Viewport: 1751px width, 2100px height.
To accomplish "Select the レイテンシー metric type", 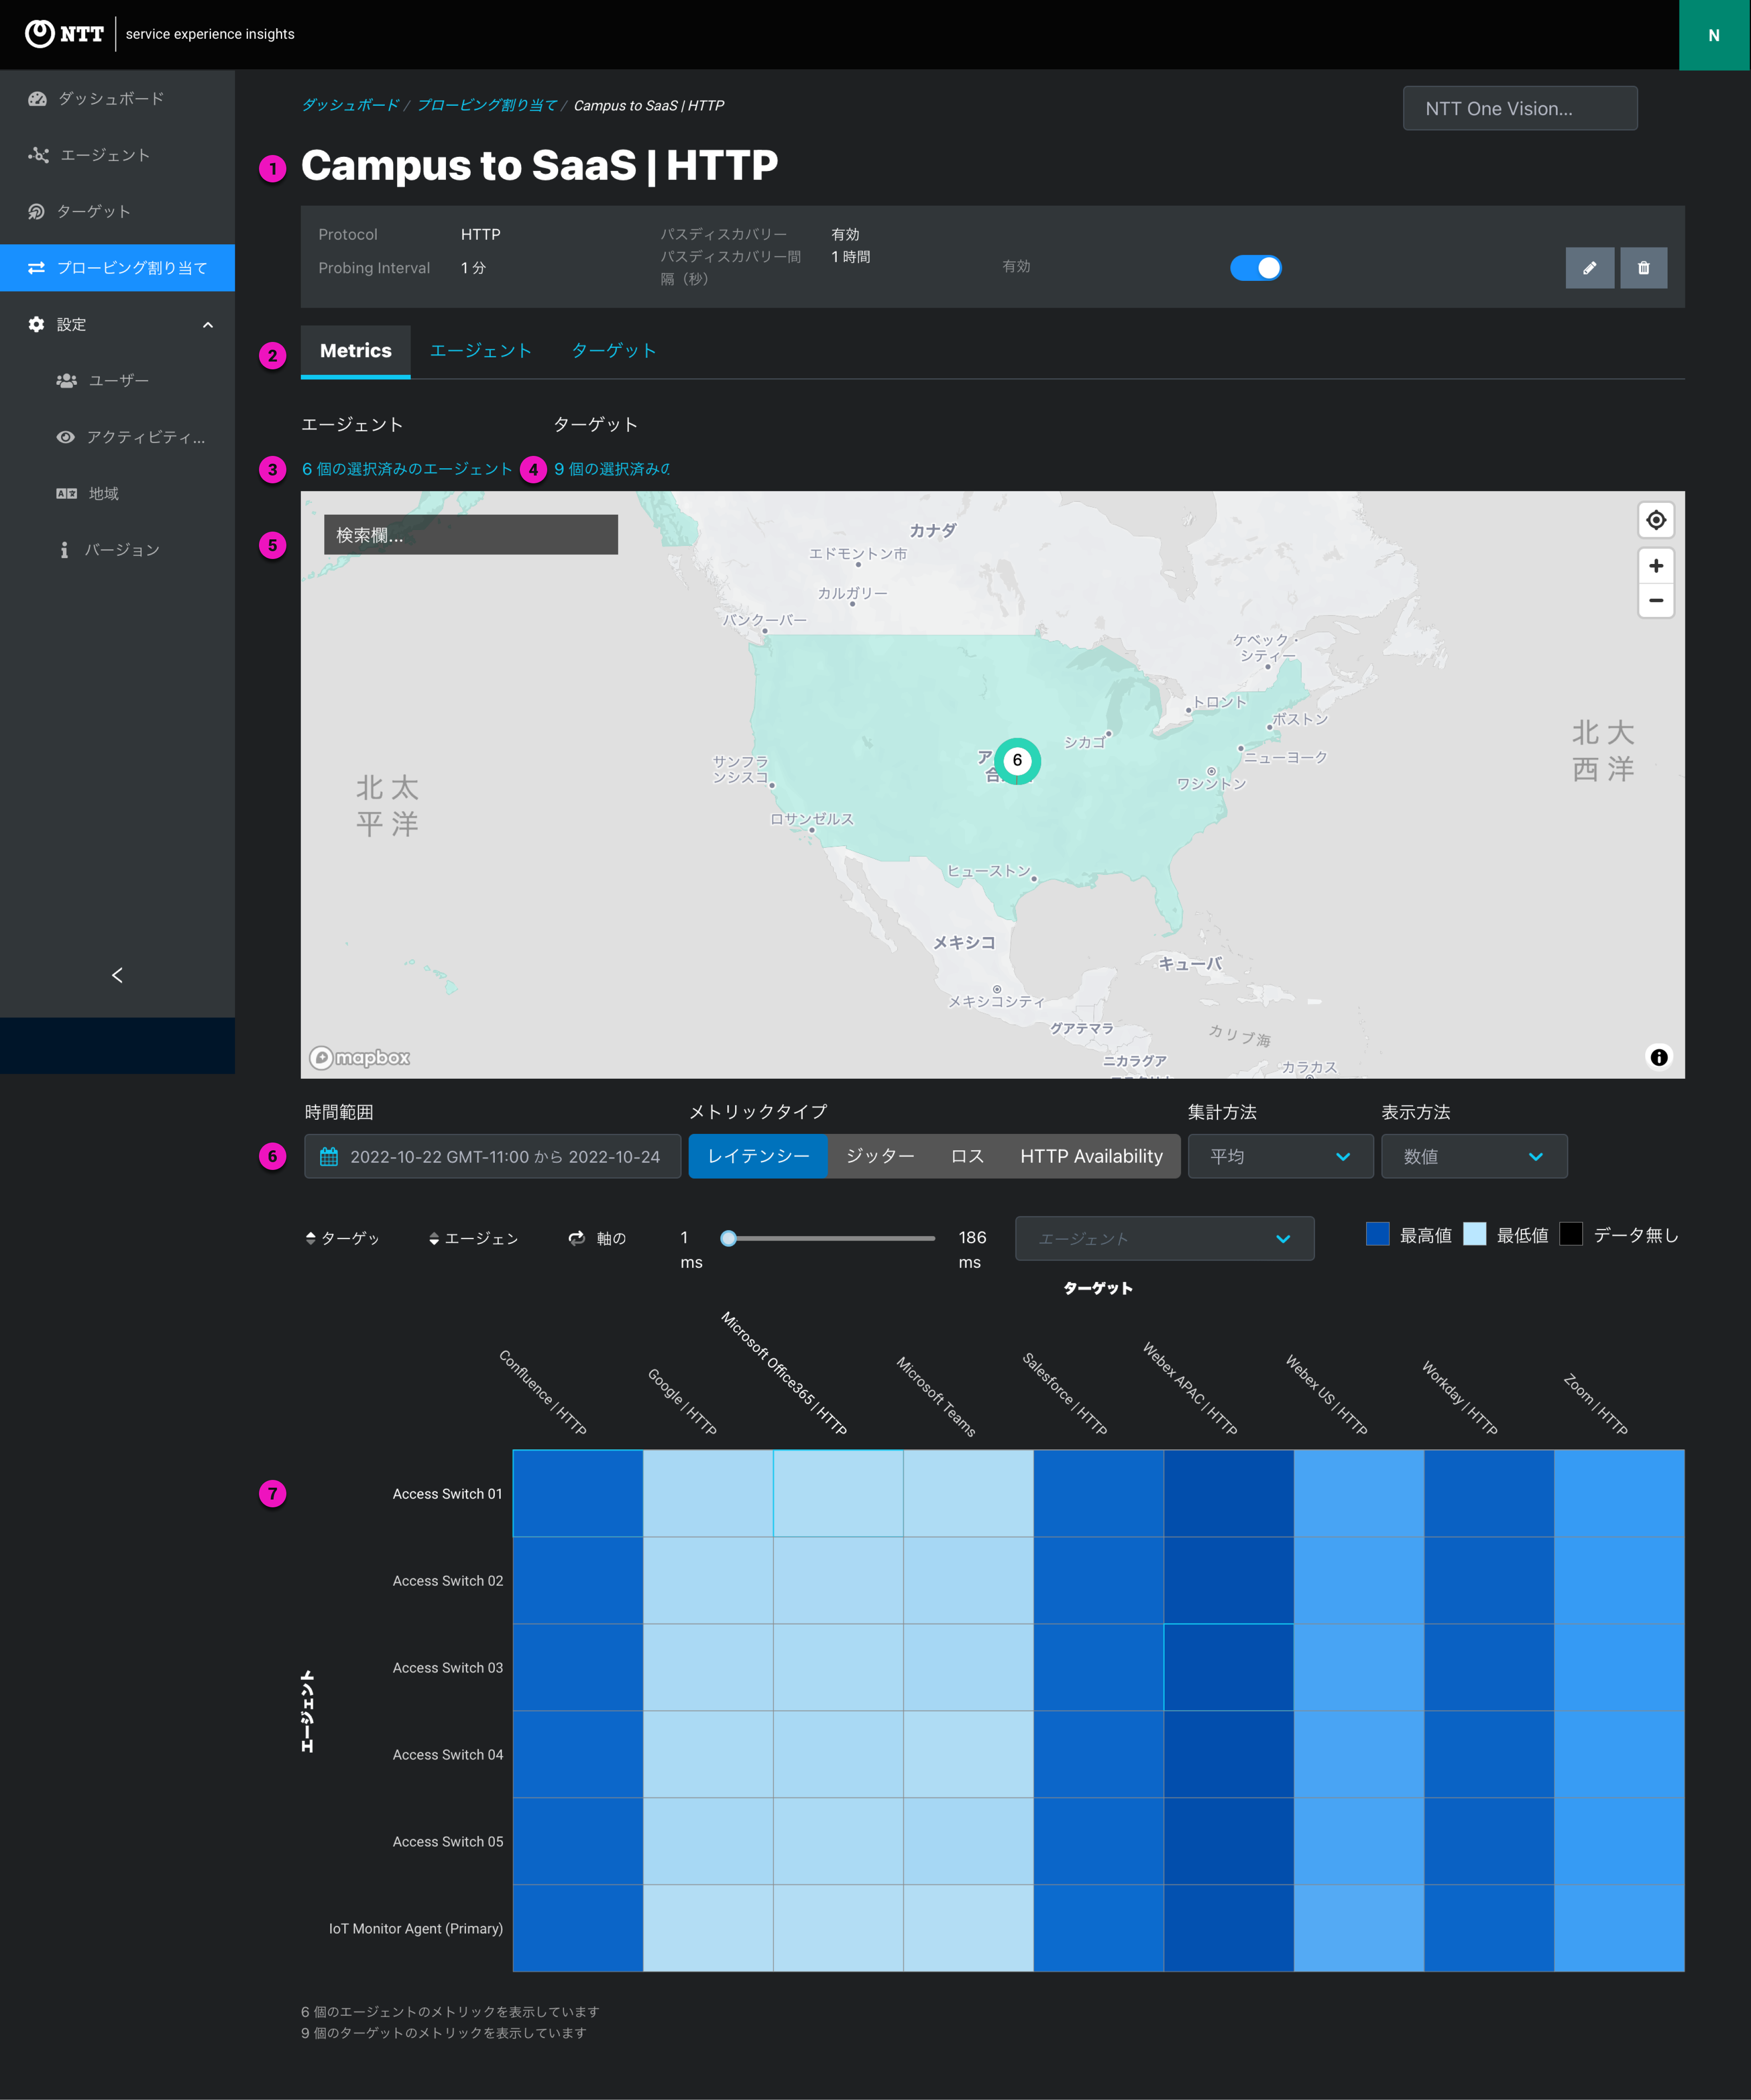I will click(758, 1156).
